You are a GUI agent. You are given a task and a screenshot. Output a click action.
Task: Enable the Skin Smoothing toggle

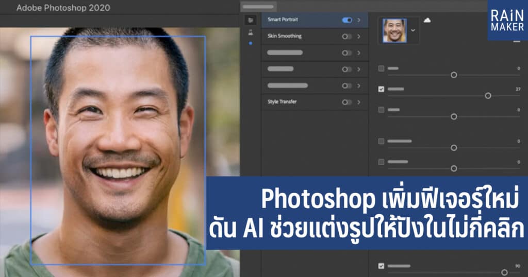347,37
